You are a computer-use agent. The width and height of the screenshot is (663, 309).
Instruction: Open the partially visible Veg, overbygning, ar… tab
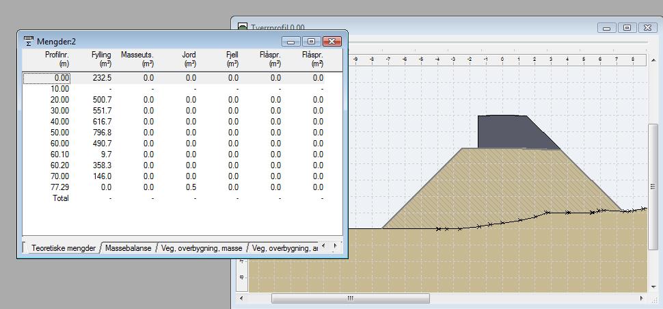(285, 248)
